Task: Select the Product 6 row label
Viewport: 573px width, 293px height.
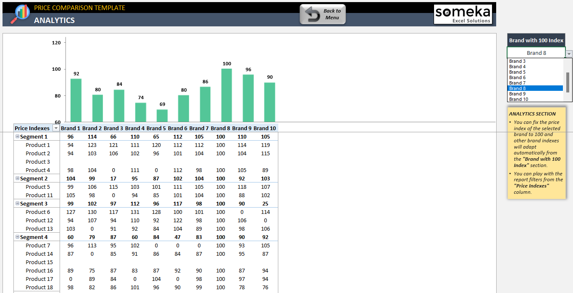Action: [38, 212]
